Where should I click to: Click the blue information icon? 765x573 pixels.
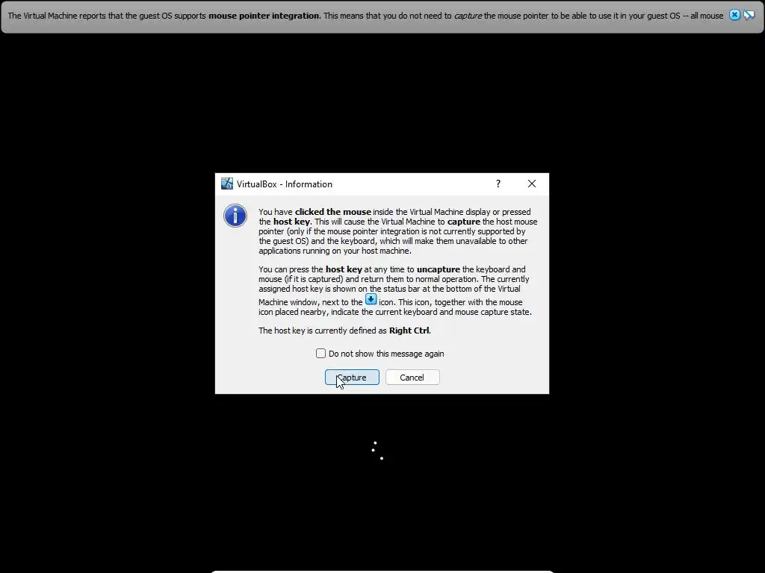coord(235,216)
